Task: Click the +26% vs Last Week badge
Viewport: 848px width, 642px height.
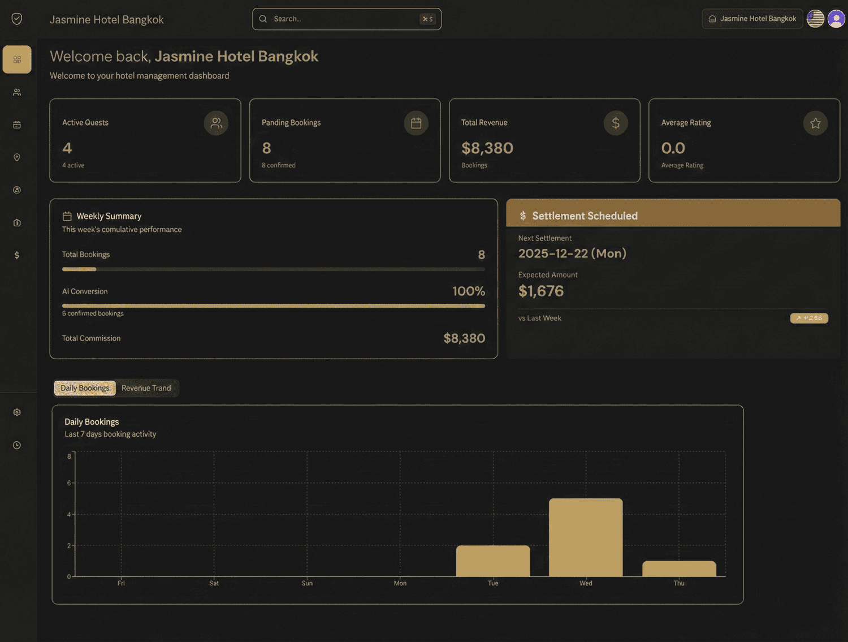Action: click(x=809, y=318)
